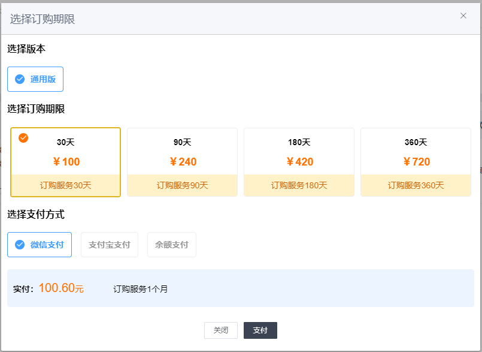Click the 关闭 button
Screen dimensions: 482x352
click(x=221, y=330)
